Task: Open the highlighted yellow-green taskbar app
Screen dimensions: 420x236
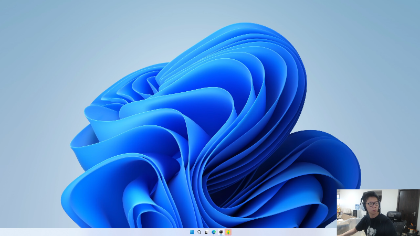Action: tap(228, 232)
